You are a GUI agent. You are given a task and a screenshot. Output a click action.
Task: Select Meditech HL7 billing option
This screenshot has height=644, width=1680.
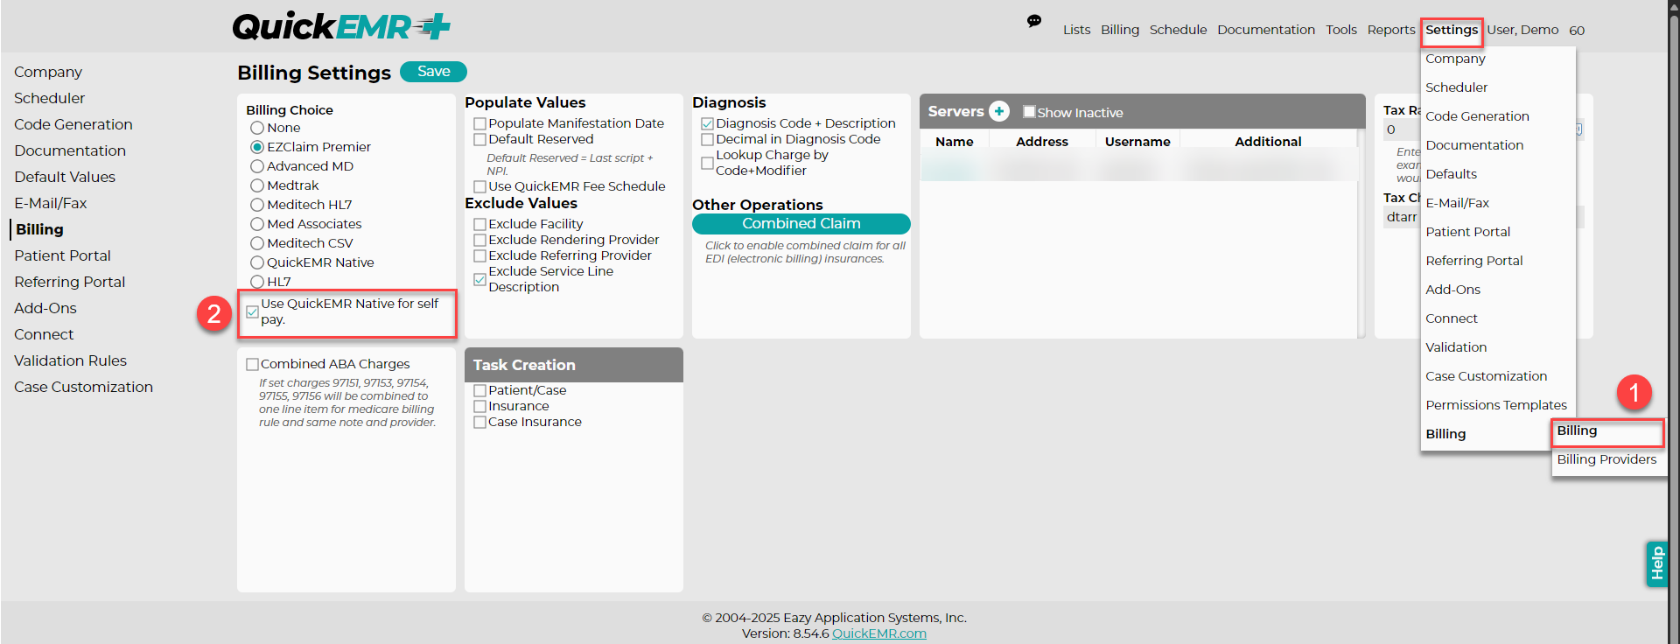coord(257,205)
